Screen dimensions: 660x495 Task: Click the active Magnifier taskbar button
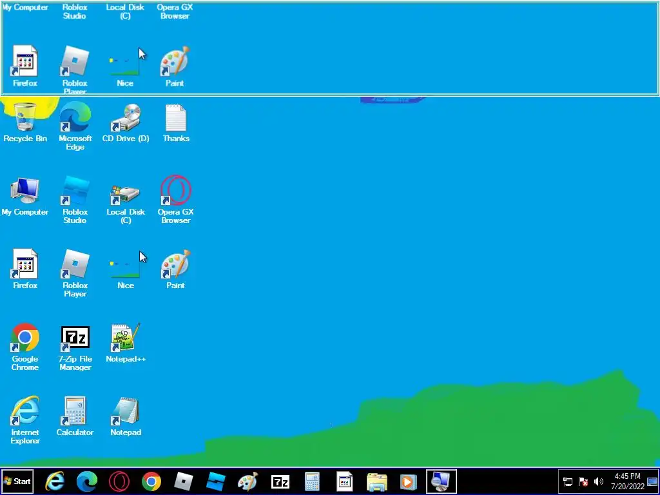coord(441,481)
